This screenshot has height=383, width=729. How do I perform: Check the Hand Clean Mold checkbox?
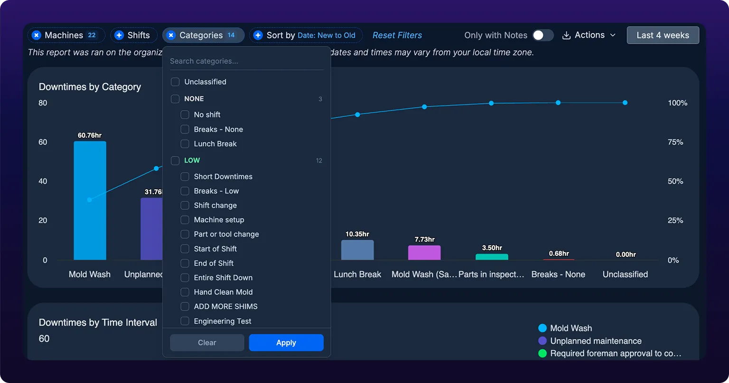tap(185, 292)
